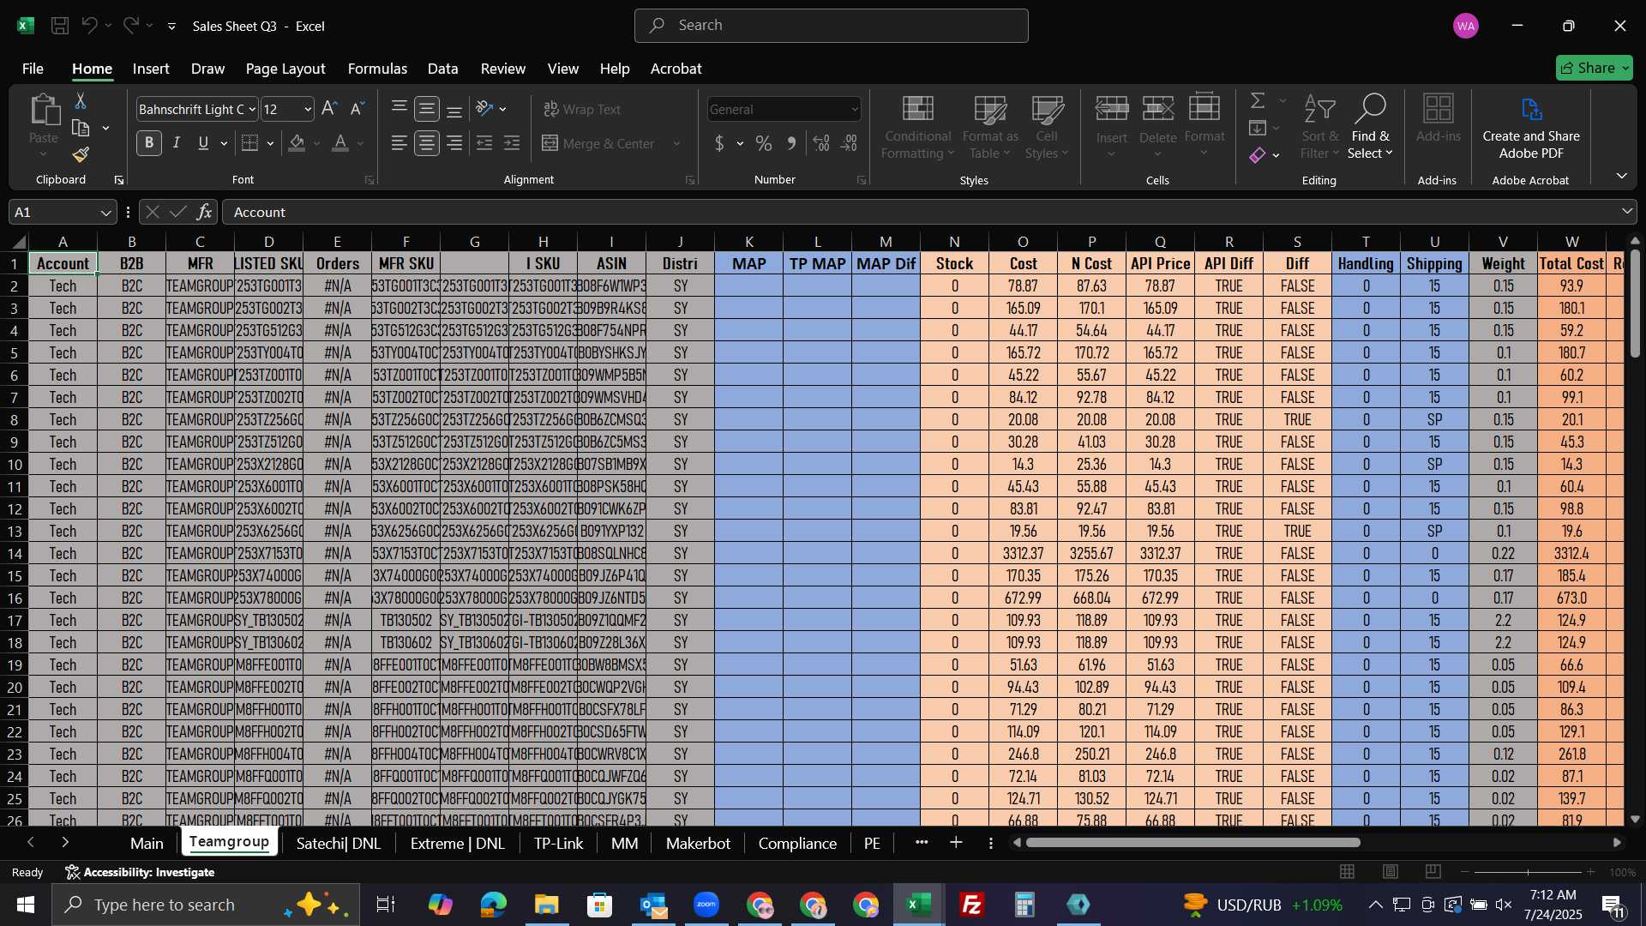Apply Accounting Number Format dollar icon
The image size is (1646, 926).
(x=719, y=143)
